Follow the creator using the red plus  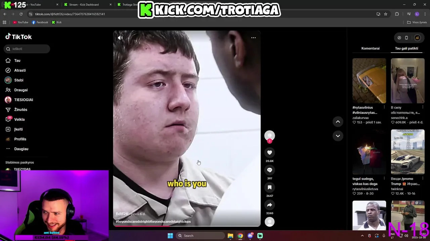[269, 141]
